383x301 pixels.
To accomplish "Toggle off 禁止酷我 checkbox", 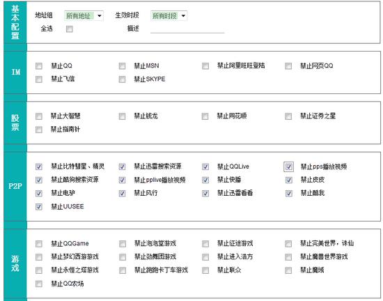I will pos(289,194).
